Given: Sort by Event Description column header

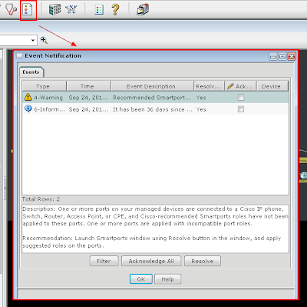Looking at the screenshot, I should coord(152,86).
